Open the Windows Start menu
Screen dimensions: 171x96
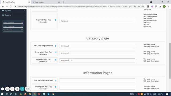[2, 94]
